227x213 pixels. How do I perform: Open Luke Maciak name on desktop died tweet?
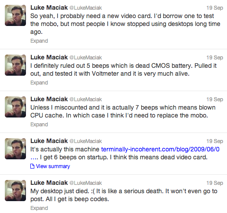tap(49, 183)
